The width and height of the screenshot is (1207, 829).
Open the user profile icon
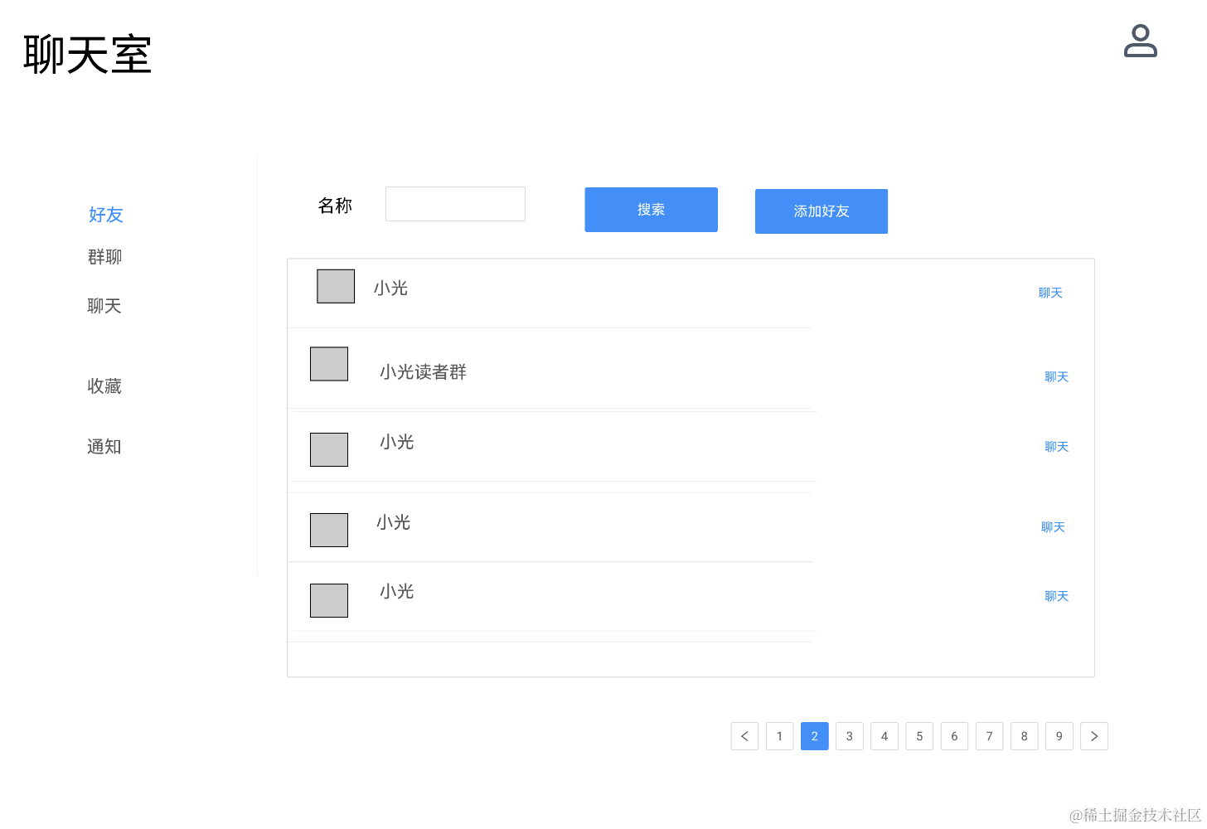point(1140,41)
